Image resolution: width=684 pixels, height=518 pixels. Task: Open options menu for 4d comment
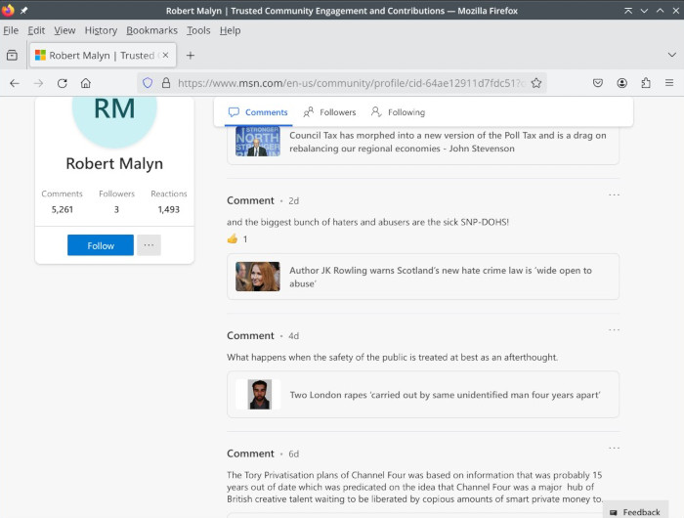click(x=614, y=330)
